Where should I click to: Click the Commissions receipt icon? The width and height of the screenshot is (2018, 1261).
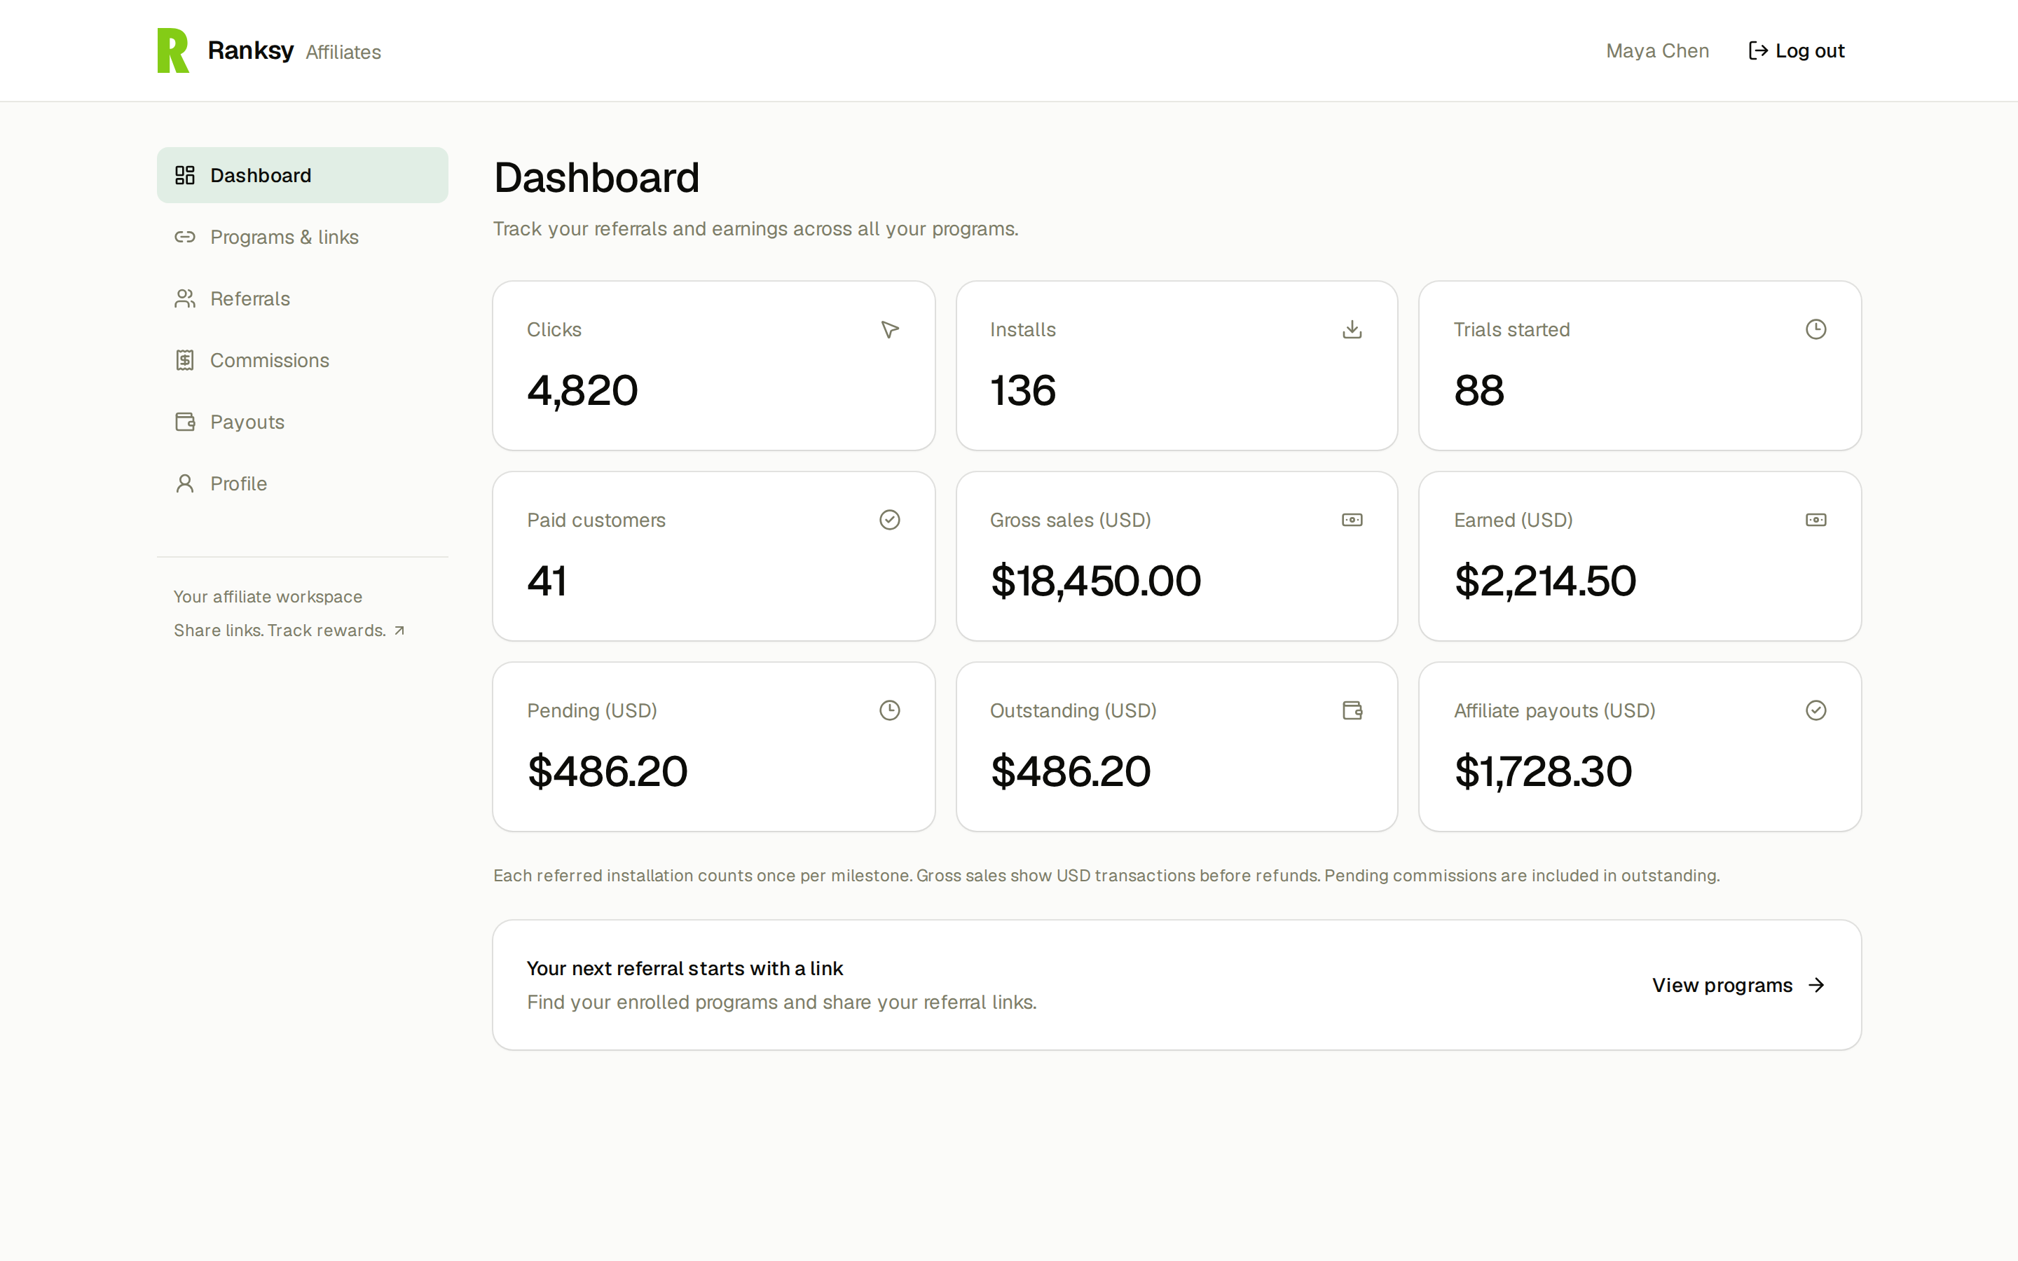click(x=184, y=360)
